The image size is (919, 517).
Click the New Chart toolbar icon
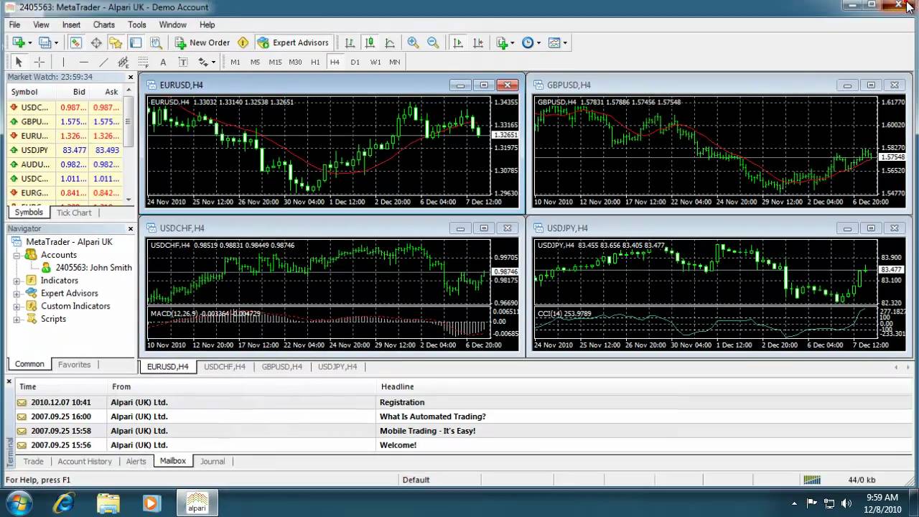pos(19,42)
